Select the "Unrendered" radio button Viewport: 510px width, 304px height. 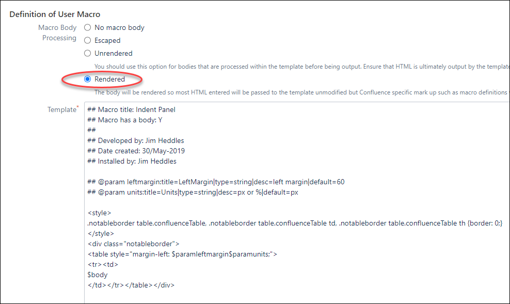point(87,53)
